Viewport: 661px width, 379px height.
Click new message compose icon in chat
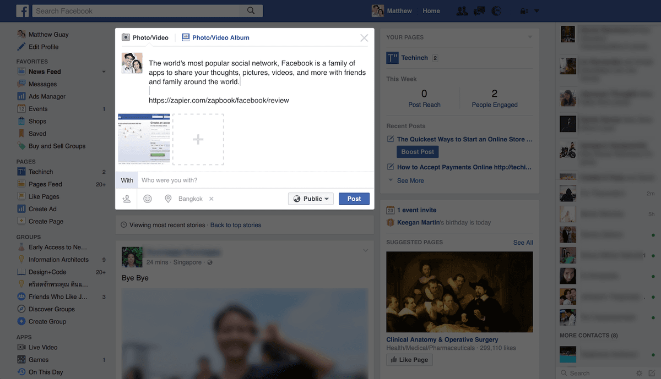(x=652, y=373)
